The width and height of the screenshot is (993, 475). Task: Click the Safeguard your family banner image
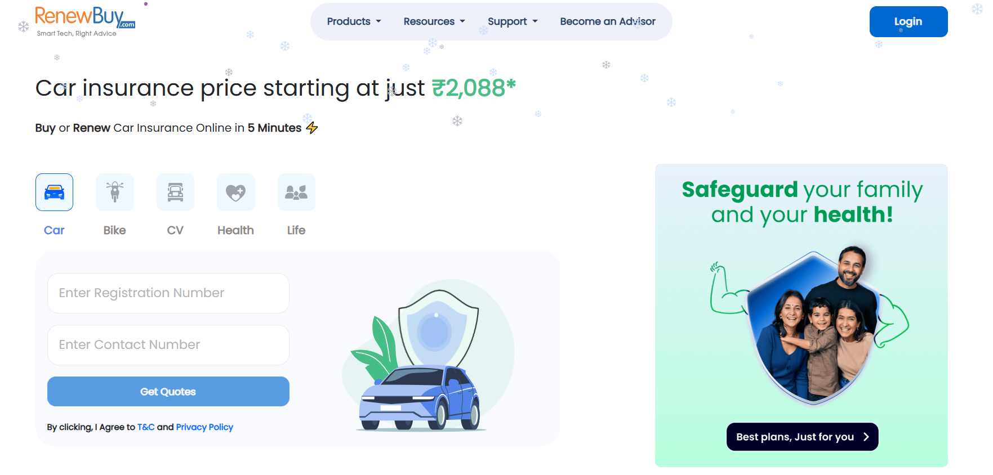pos(801,315)
